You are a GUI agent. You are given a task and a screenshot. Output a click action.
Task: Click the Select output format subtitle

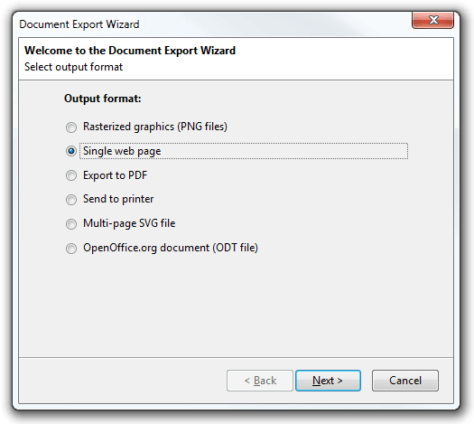[73, 67]
